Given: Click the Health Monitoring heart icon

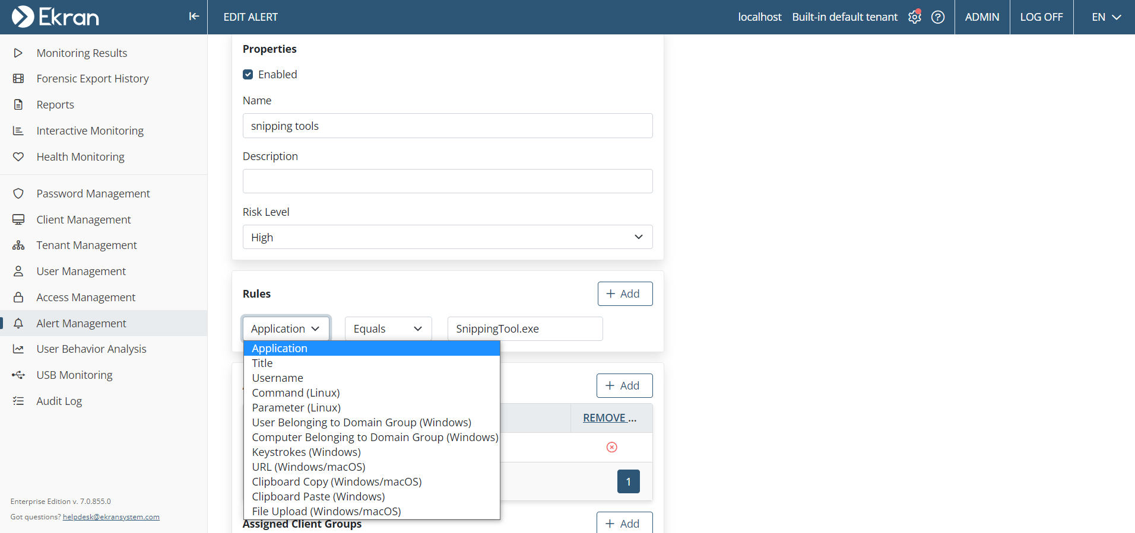Looking at the screenshot, I should [x=18, y=157].
